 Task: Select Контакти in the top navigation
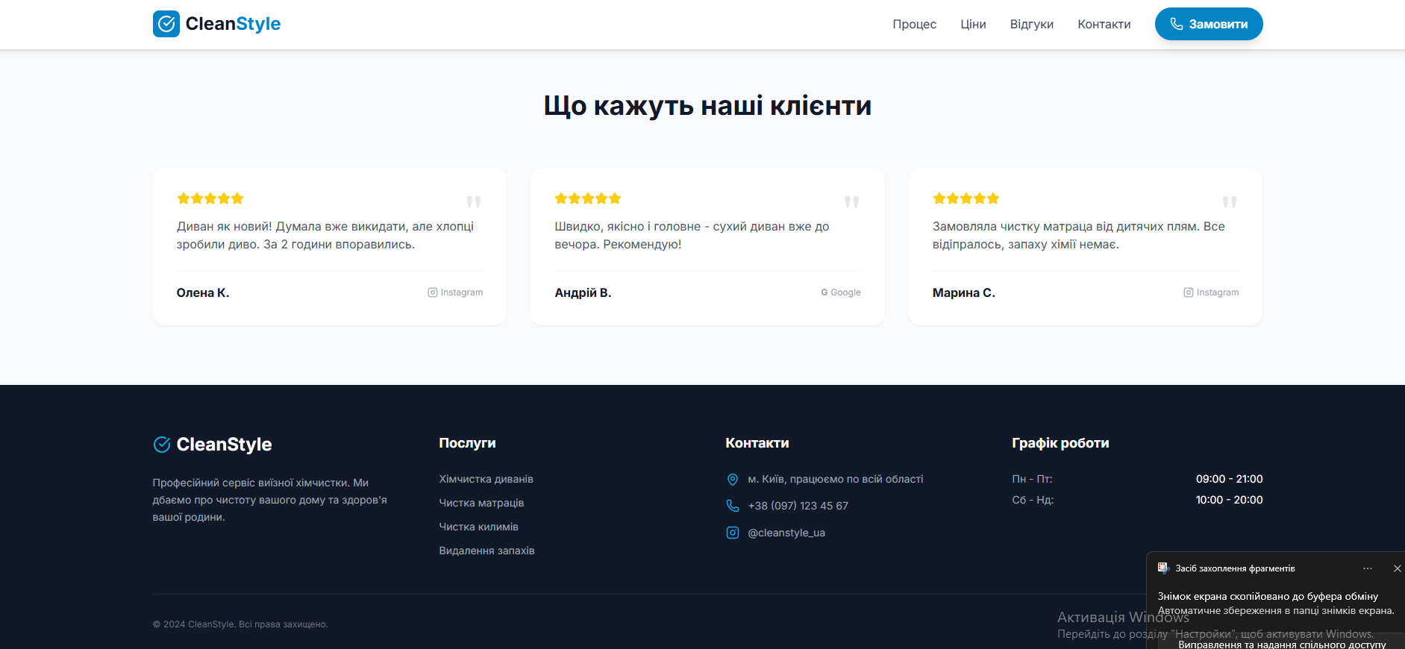coord(1104,24)
